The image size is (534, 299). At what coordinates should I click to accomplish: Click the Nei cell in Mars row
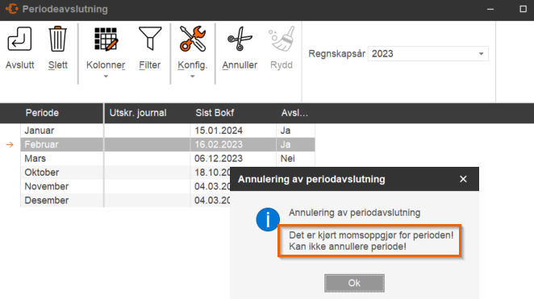tap(295, 159)
